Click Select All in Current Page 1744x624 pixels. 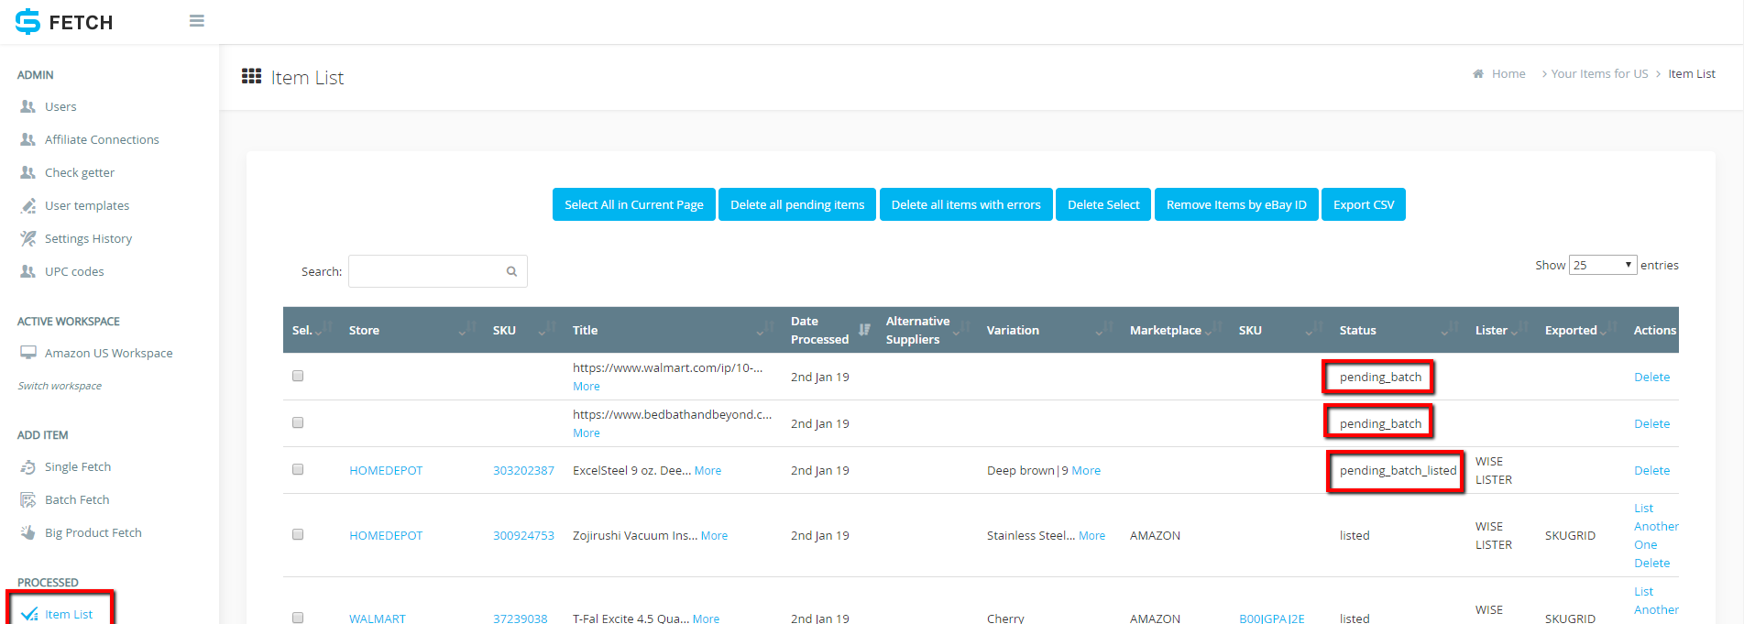point(634,204)
